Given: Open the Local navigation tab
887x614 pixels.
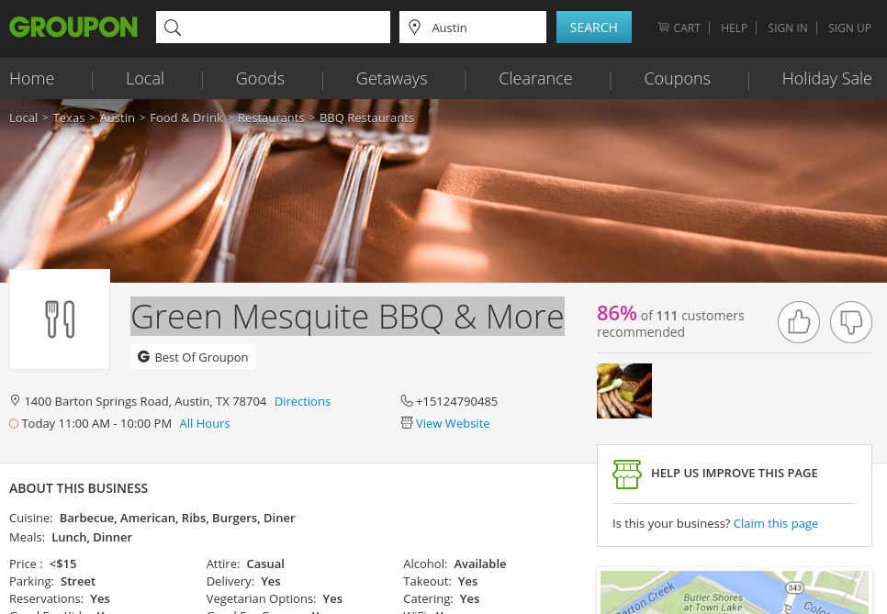Looking at the screenshot, I should coord(145,79).
